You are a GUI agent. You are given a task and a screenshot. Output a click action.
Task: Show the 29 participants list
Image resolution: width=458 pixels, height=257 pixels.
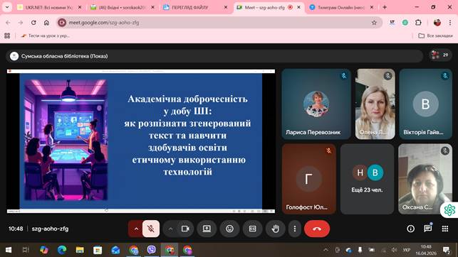440,55
